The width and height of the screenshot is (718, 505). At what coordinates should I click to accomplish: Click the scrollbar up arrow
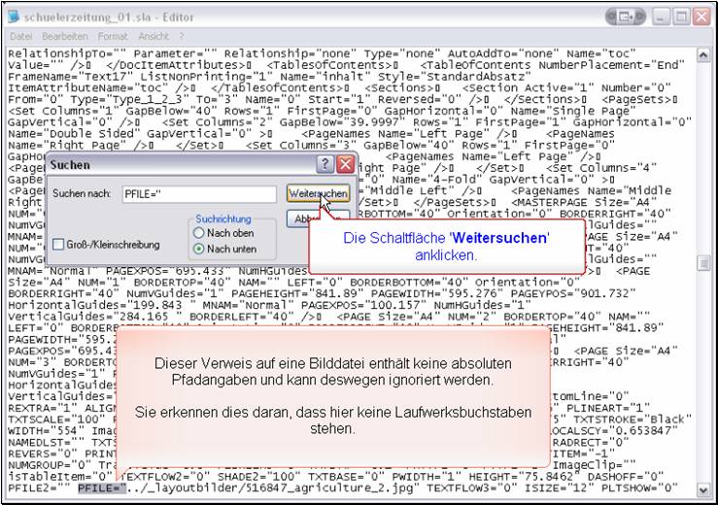coord(702,52)
